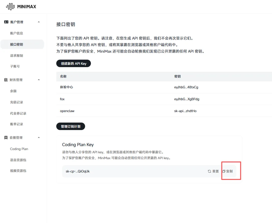Click the 重置 refresh icon
The height and width of the screenshot is (223, 272).
[209, 171]
